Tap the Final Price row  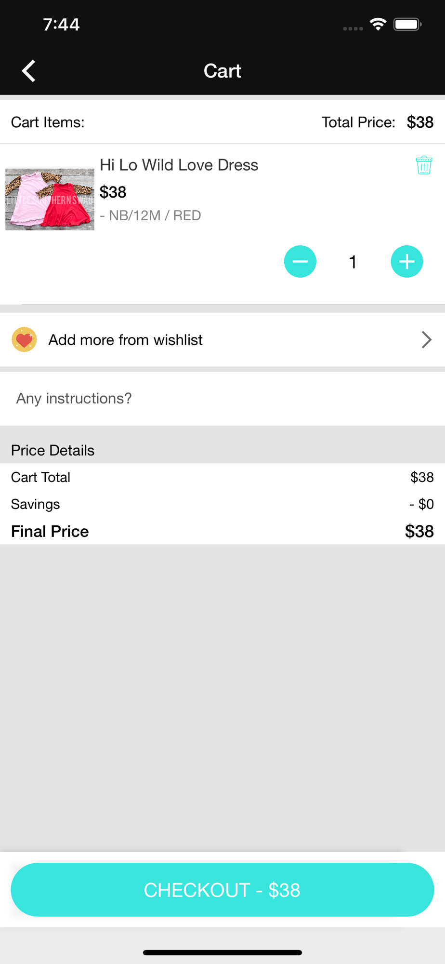(222, 531)
